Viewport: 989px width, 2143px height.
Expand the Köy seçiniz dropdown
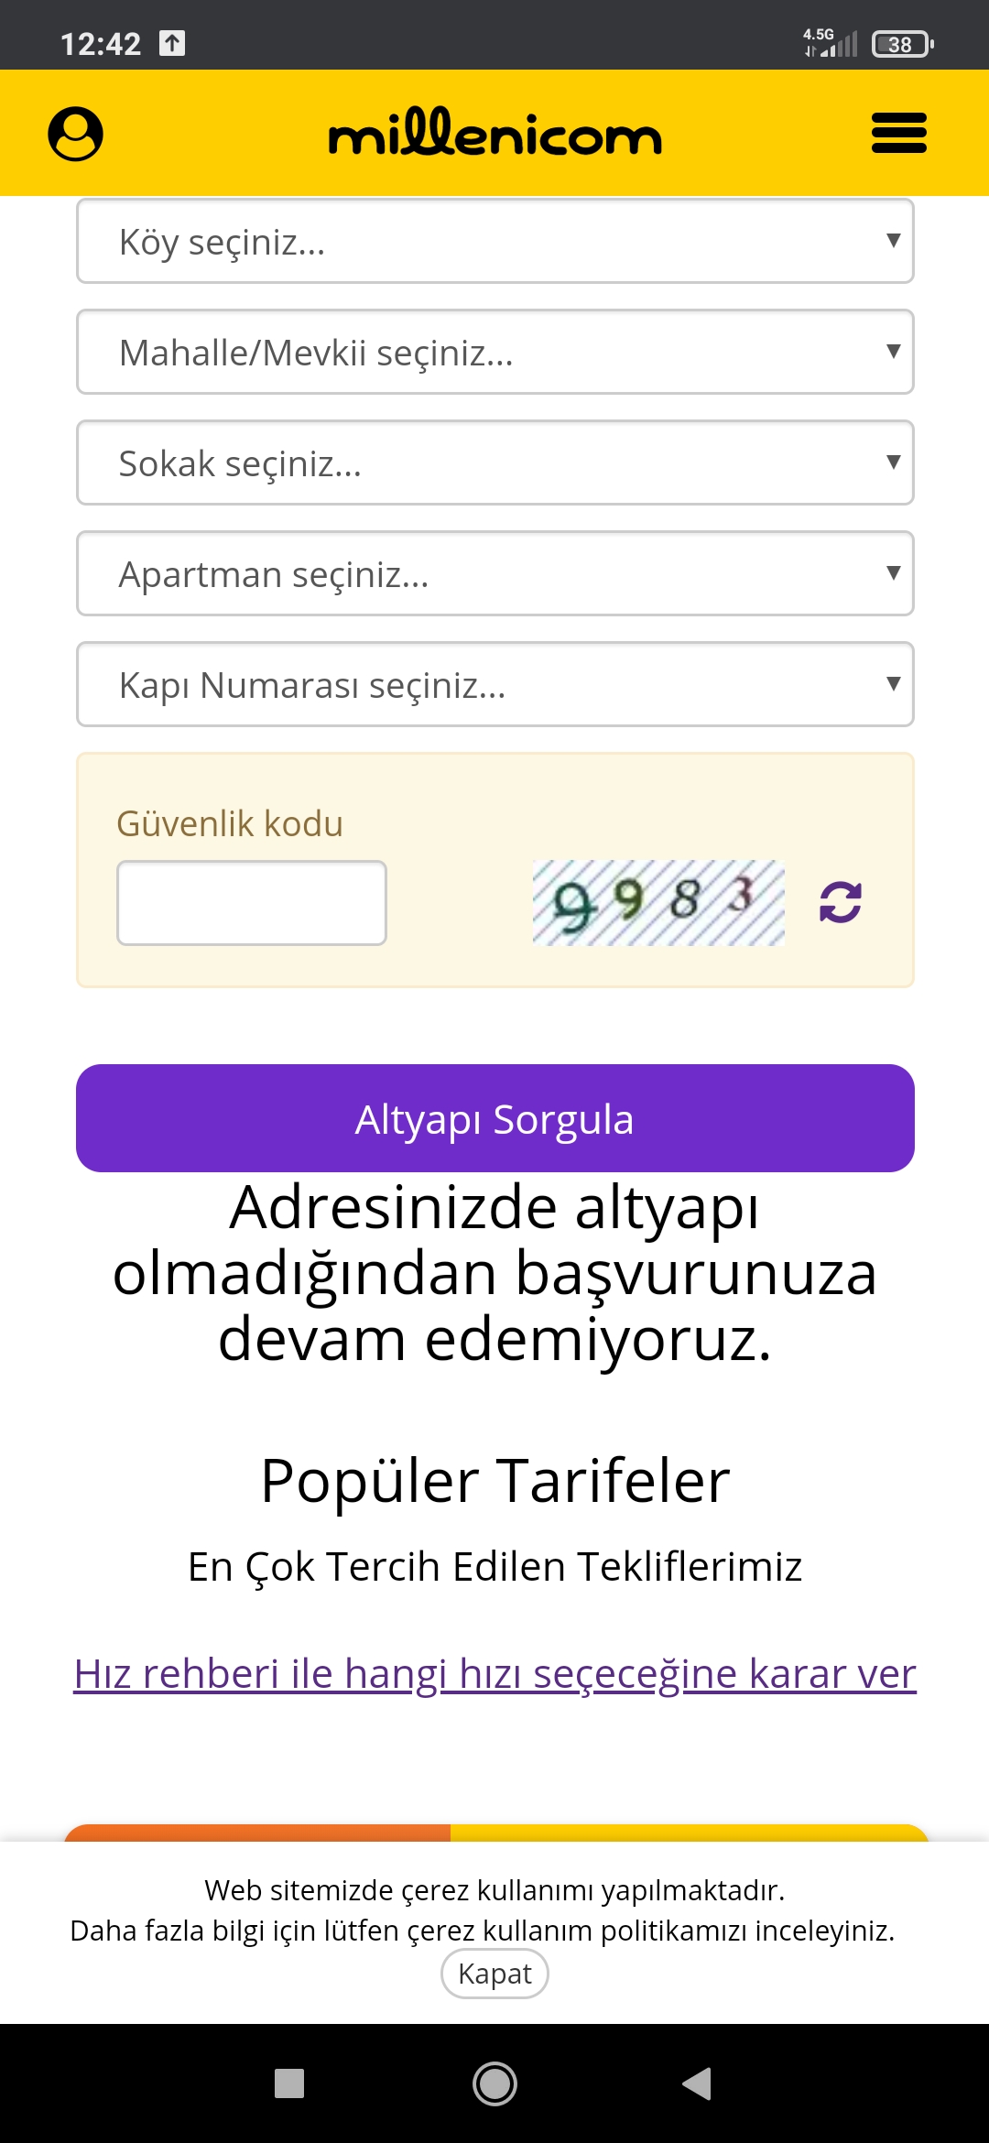(x=494, y=242)
